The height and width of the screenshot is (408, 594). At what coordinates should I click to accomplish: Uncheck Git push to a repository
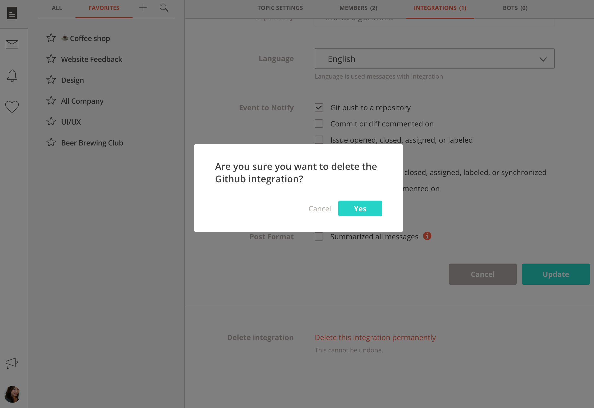coord(319,107)
